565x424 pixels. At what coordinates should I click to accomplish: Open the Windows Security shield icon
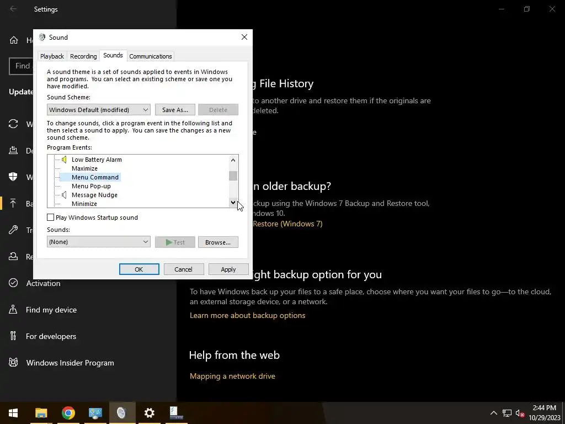[x=13, y=177]
